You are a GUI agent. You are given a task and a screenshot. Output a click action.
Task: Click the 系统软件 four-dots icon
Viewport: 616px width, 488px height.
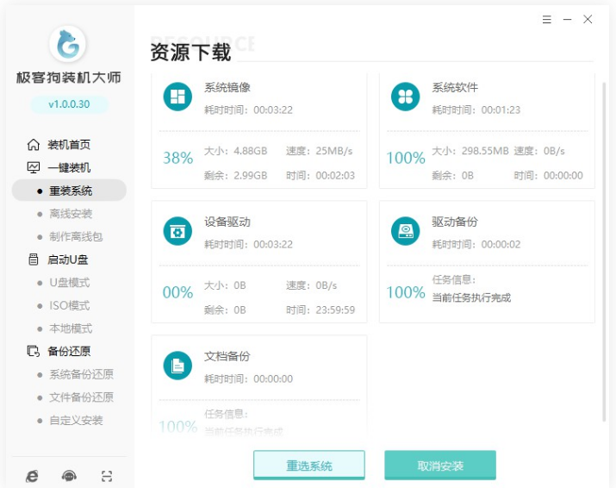point(405,97)
